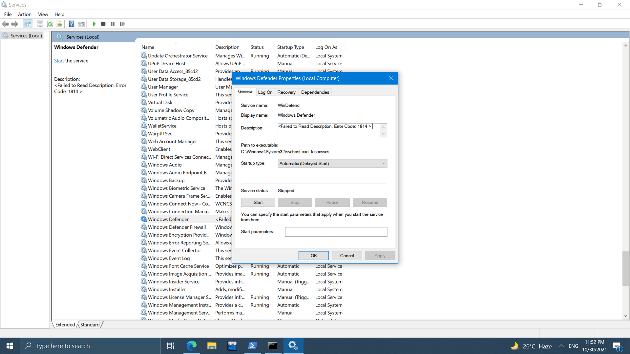630x354 pixels.
Task: Open the Action menu
Action: pos(25,14)
